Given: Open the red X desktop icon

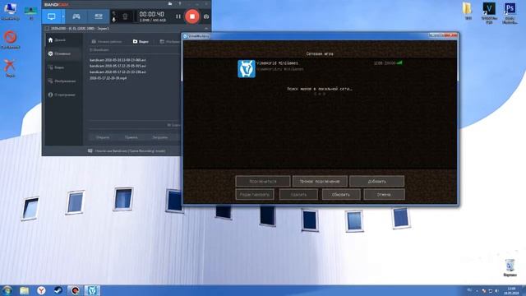Looking at the screenshot, I should click(10, 68).
